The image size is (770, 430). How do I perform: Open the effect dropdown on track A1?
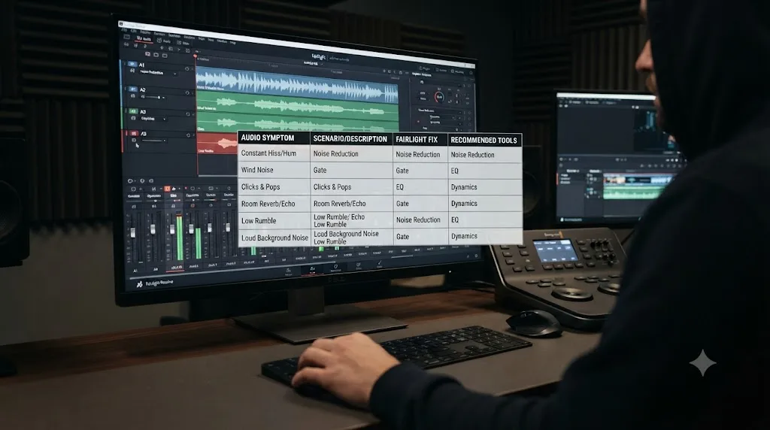(x=158, y=73)
